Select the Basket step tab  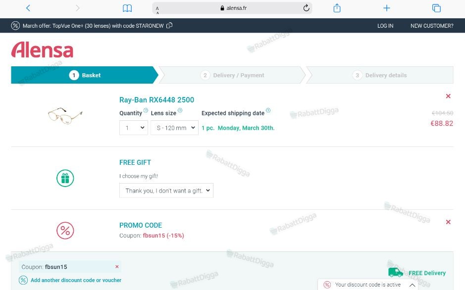click(x=85, y=75)
